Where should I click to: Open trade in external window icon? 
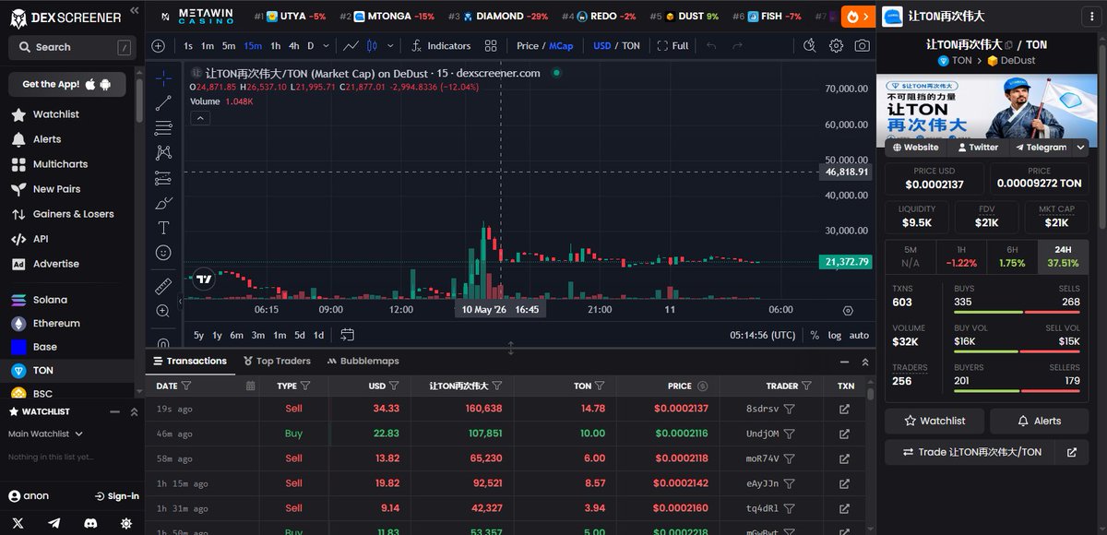click(x=1071, y=452)
